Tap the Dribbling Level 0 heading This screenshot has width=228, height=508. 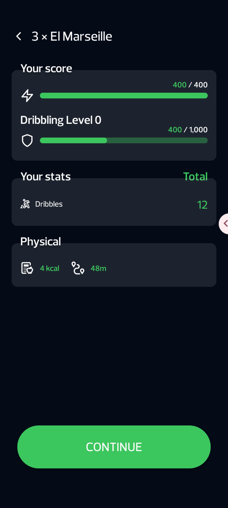[x=61, y=120]
